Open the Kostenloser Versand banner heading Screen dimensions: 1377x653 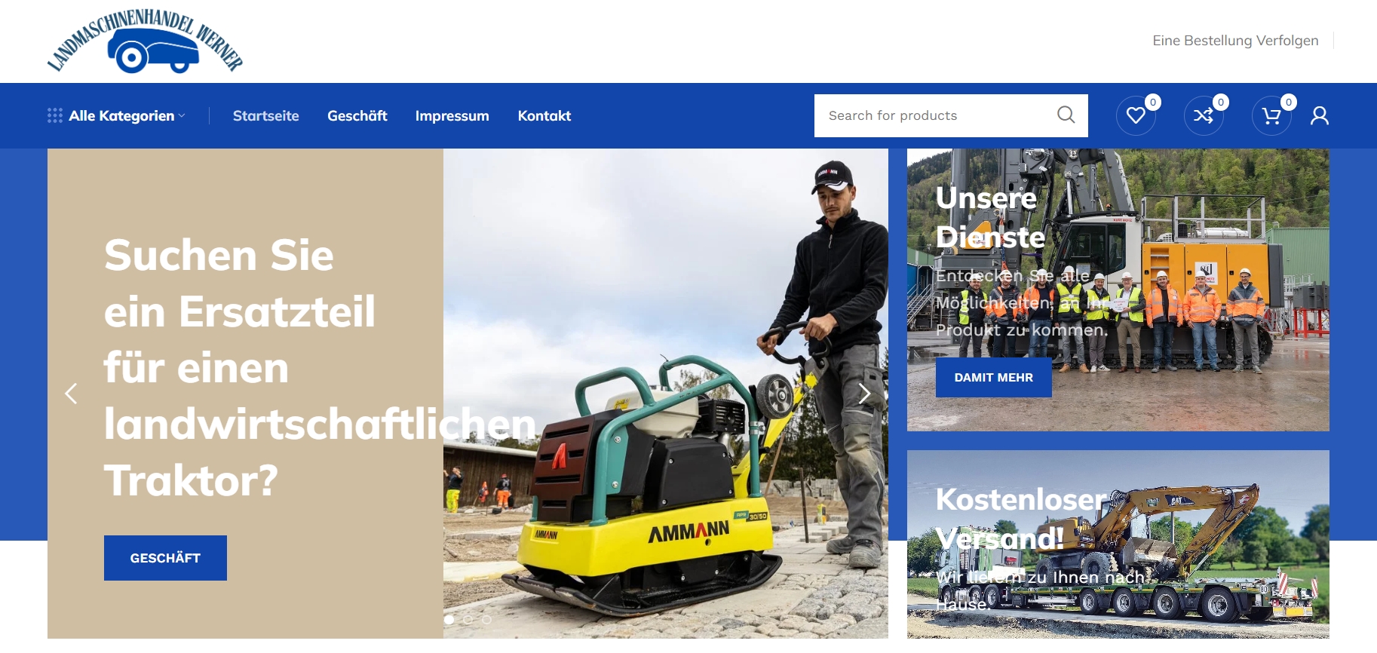1021,519
